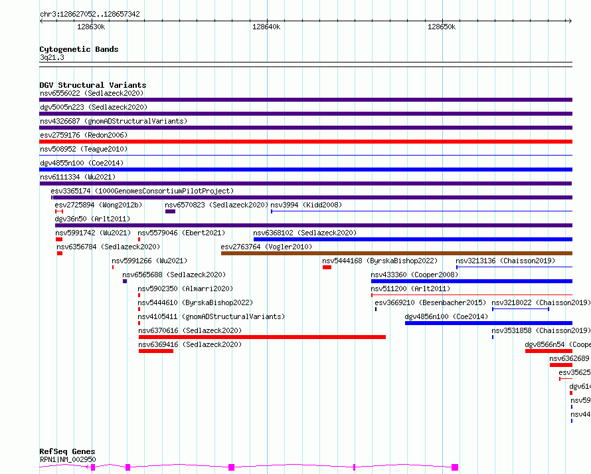Image resolution: width=591 pixels, height=474 pixels.
Task: Open nsv4105411 gnomADStructuralVariants label
Action: point(211,316)
